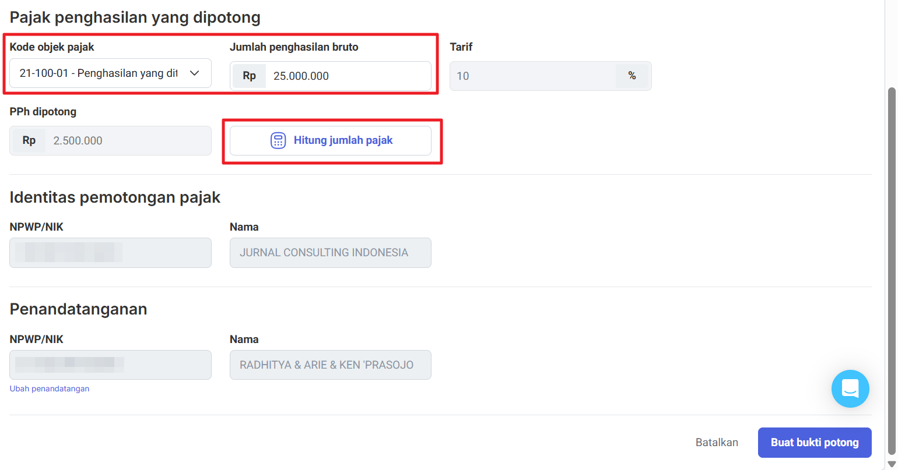Submit with Buat bukti potong

814,443
